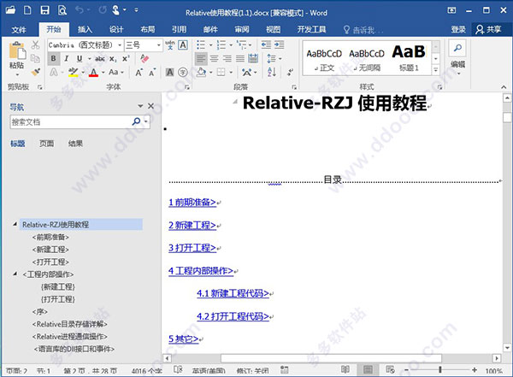Show paragraph marks with the pilcrow icon
513x377 pixels.
point(290,72)
